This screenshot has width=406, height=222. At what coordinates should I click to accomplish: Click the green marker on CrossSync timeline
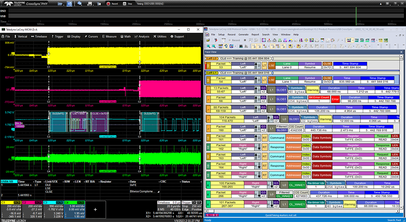356,16
